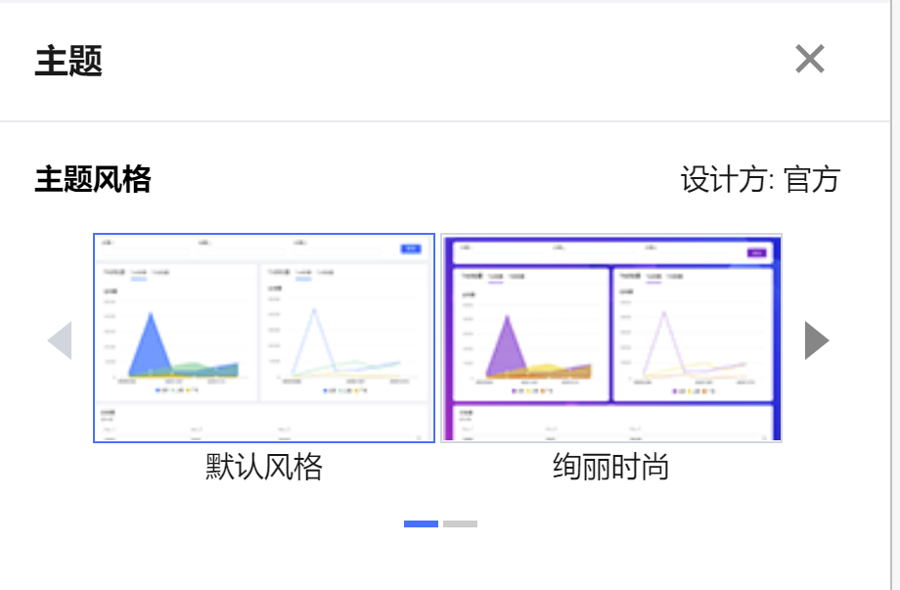
Task: Click the 主题风格 heading
Action: click(x=93, y=180)
